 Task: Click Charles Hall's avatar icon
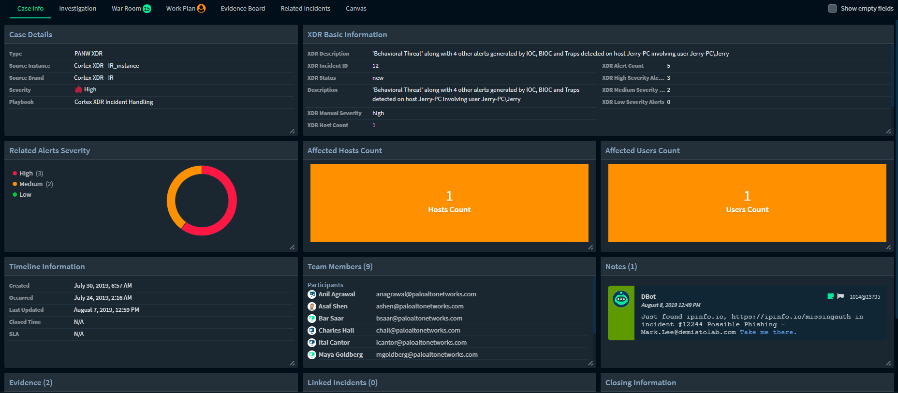tap(312, 330)
